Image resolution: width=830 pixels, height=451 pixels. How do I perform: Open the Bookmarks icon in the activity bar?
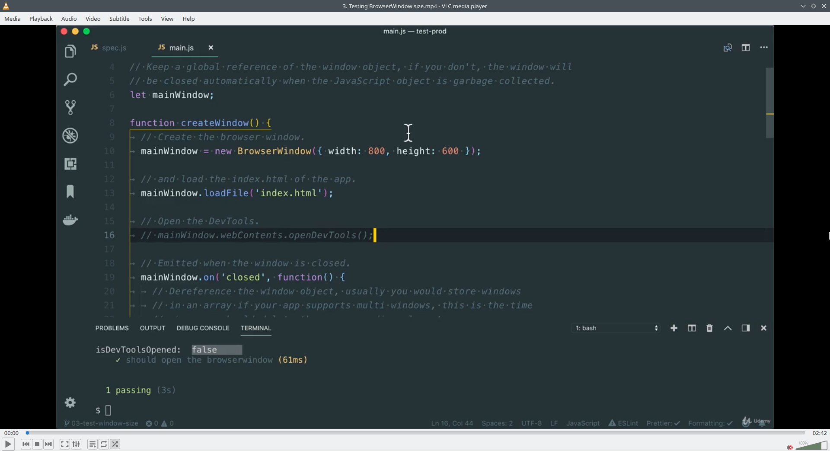(70, 192)
